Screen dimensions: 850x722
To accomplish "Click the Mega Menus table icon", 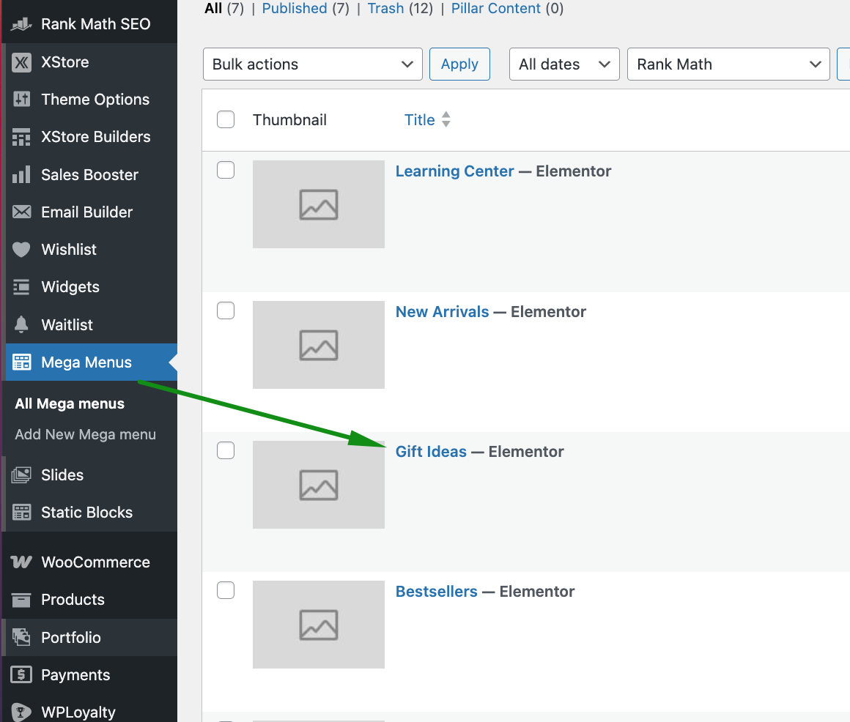I will tap(21, 362).
